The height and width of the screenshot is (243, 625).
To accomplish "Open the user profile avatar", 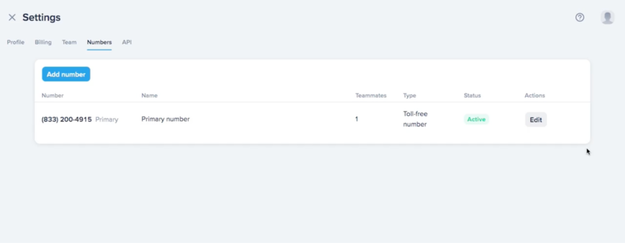I will [x=607, y=18].
